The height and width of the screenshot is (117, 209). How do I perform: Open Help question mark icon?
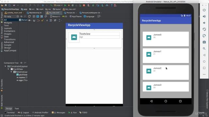(x=112, y=6)
